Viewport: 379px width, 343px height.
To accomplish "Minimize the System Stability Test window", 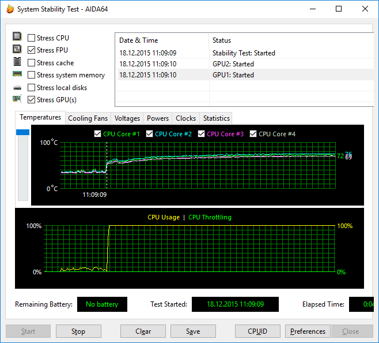I will pos(313,9).
